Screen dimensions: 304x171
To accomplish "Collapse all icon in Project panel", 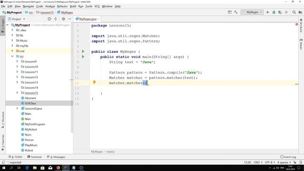I will 56,19.
